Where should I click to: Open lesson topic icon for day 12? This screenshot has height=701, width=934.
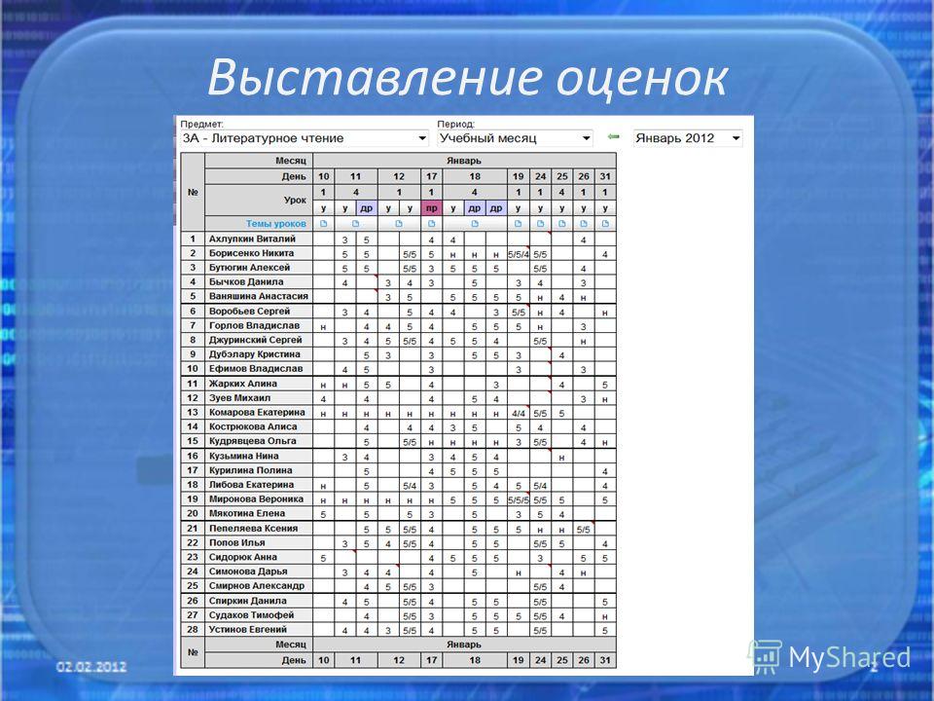coord(399,224)
